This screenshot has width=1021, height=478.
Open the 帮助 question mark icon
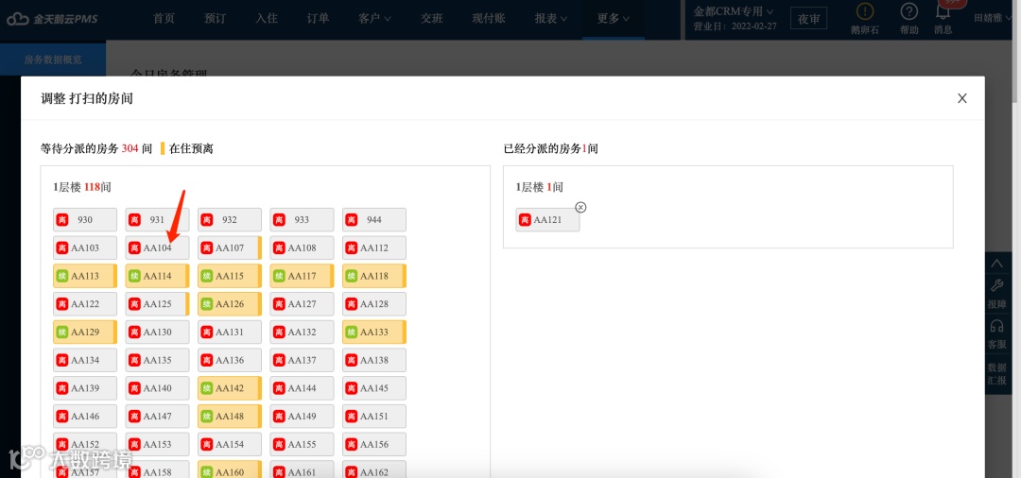[x=909, y=11]
